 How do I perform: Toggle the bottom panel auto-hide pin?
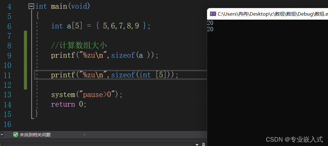[x=203, y=144]
